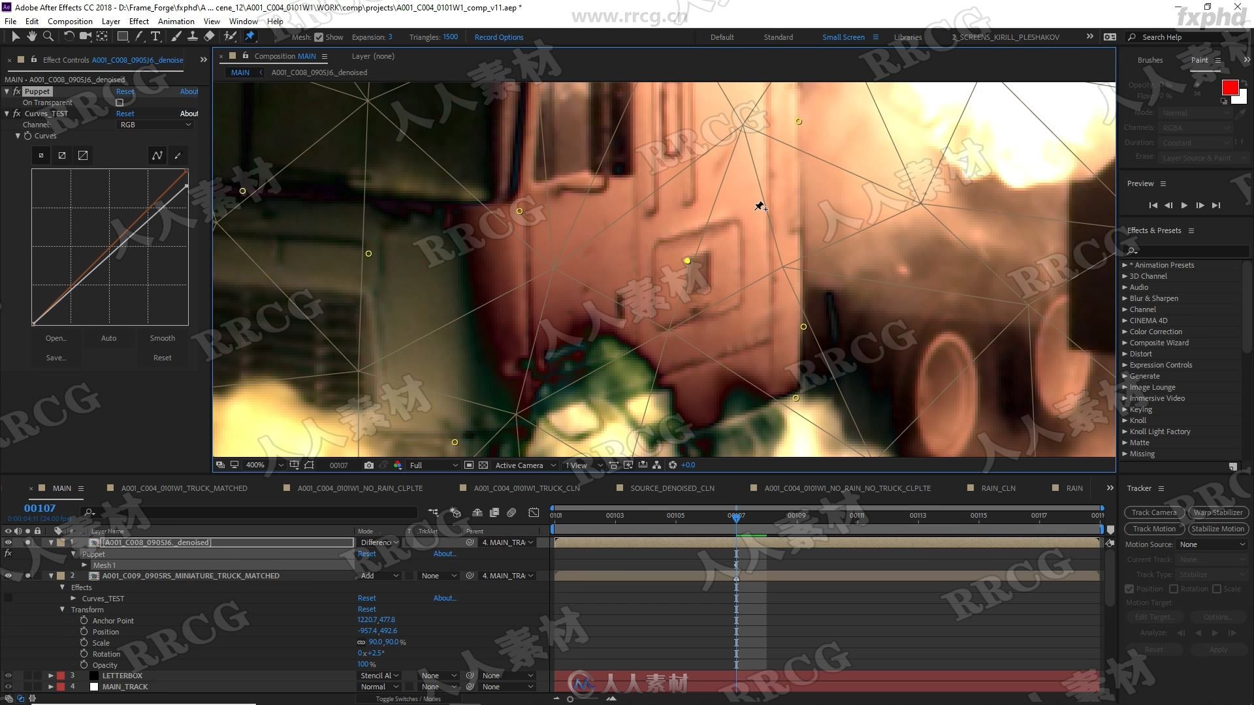Viewport: 1254px width, 705px height.
Task: Switch to the Brushes panel tab
Action: pos(1150,60)
